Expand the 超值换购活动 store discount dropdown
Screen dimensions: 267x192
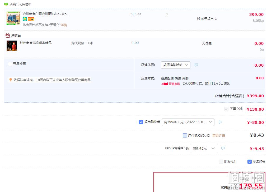coord(176,65)
